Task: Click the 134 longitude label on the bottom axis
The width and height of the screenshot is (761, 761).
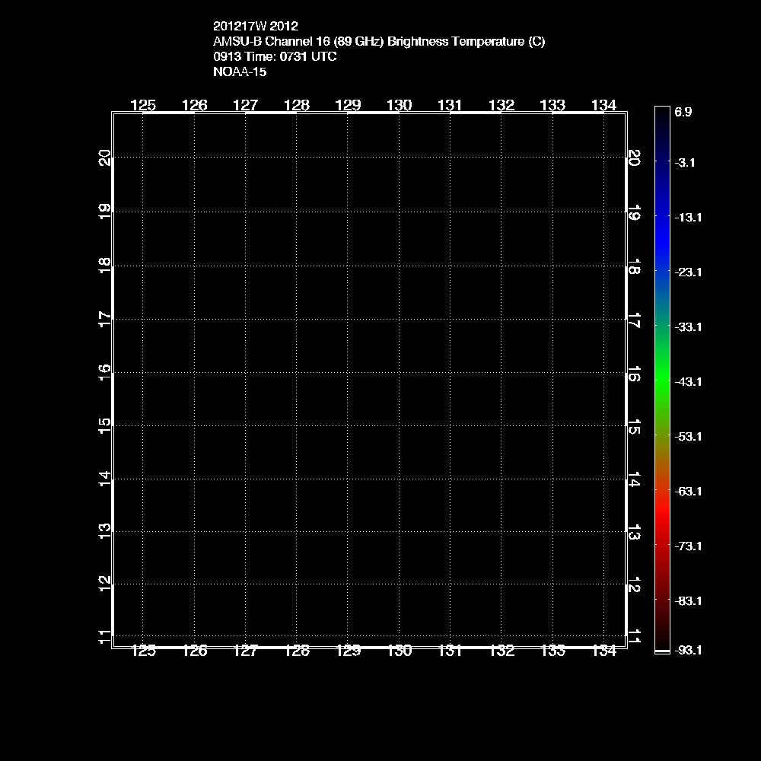Action: pyautogui.click(x=603, y=651)
